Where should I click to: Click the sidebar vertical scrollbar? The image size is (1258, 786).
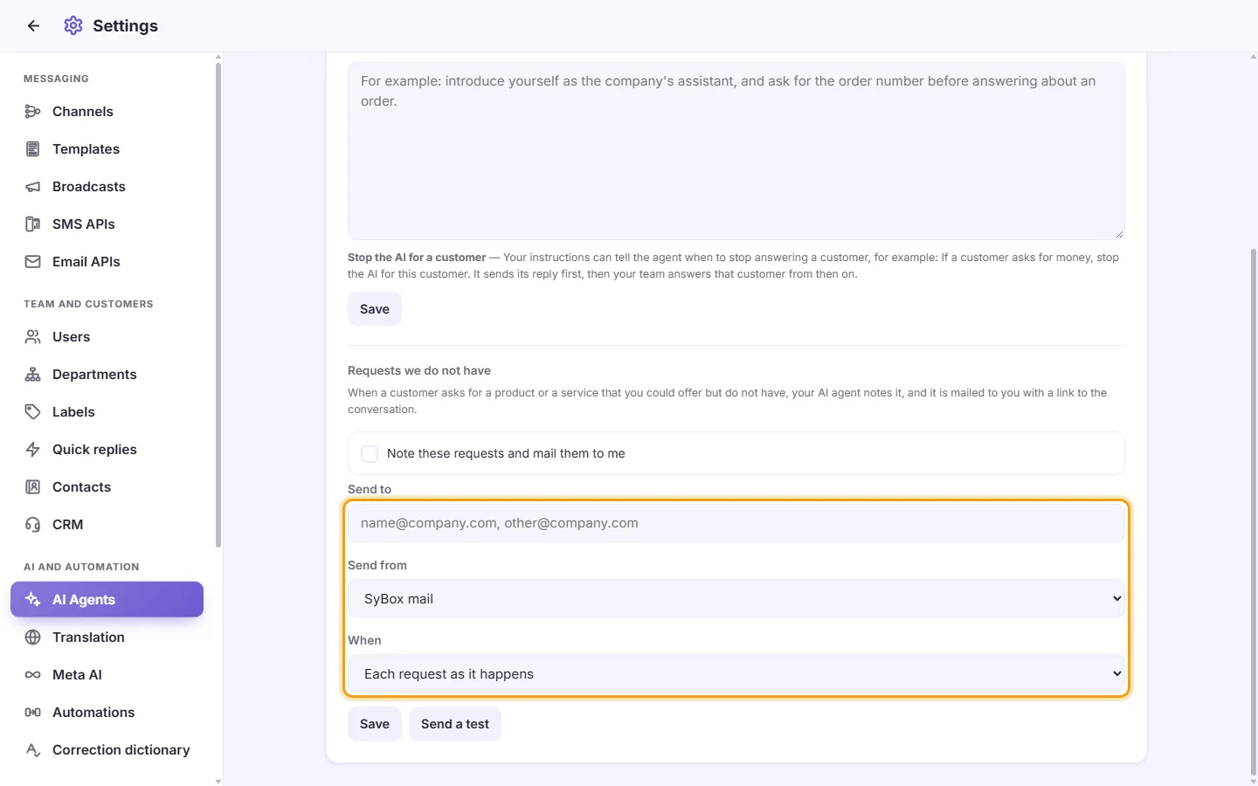click(x=218, y=306)
